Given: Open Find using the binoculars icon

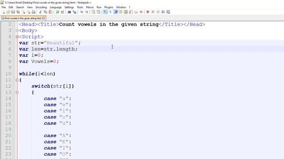Looking at the screenshot, I should (69, 12).
